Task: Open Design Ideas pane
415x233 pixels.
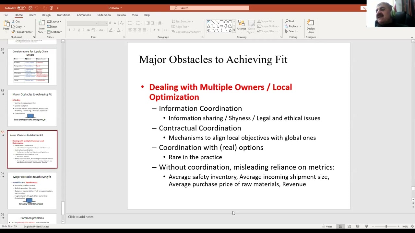Action: tap(311, 27)
